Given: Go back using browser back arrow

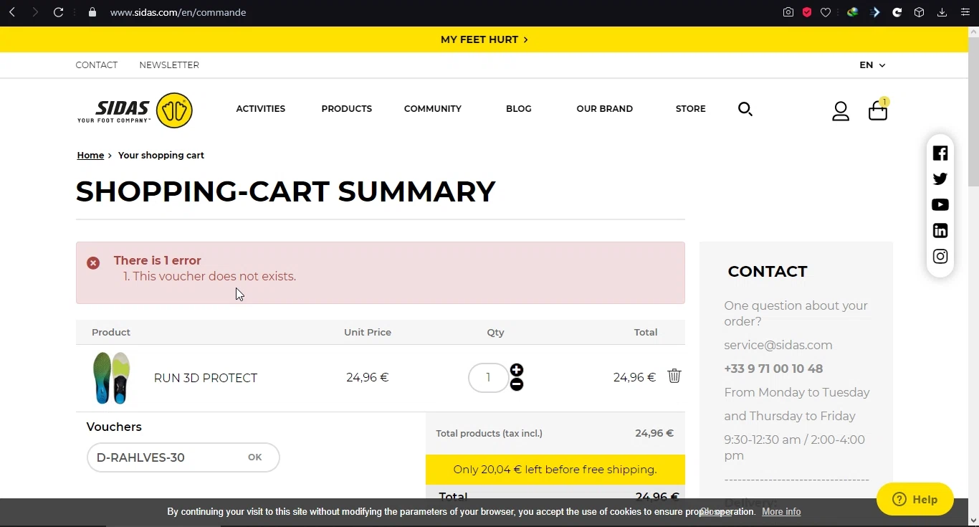Looking at the screenshot, I should point(12,12).
